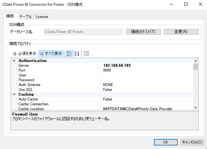Click the Cache Connection value cell
Image resolution: width=207 pixels, height=149 pixels.
[147, 104]
